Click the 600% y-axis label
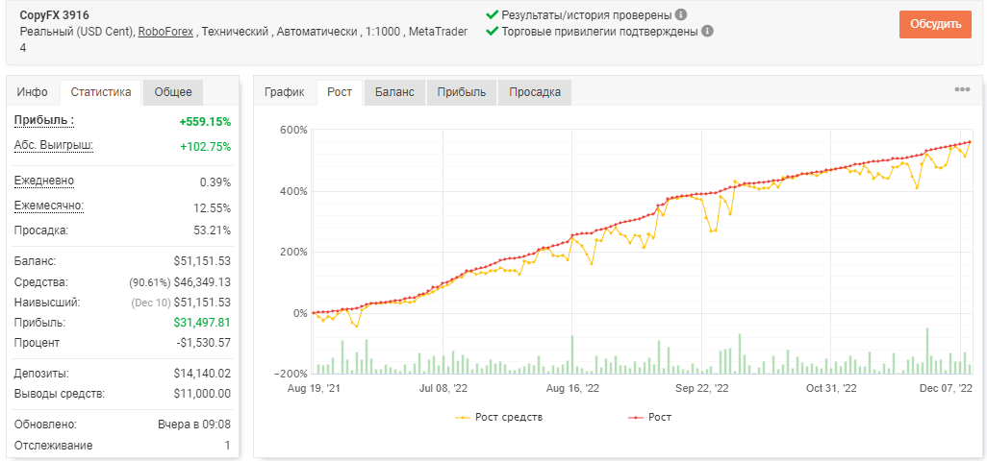Viewport: 987px width, 461px height. pyautogui.click(x=293, y=130)
